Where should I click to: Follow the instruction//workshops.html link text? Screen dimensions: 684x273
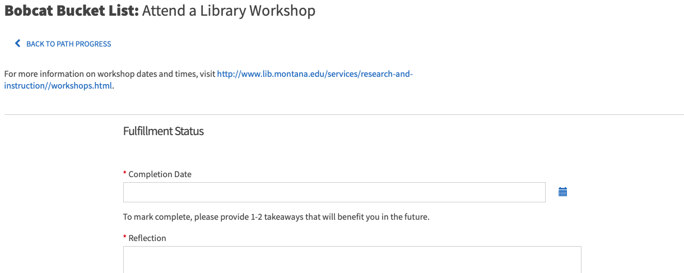[x=58, y=86]
